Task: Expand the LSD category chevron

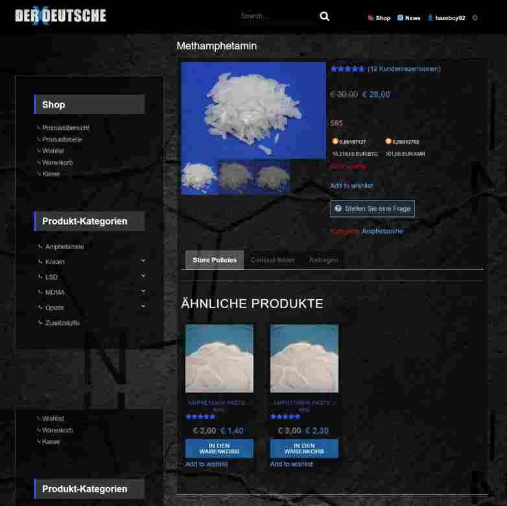Action: point(143,276)
